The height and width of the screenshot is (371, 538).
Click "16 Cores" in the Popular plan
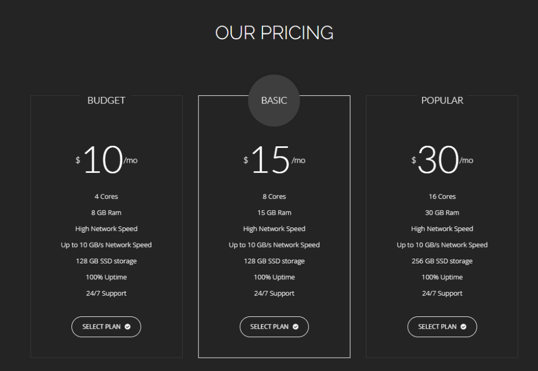click(442, 197)
